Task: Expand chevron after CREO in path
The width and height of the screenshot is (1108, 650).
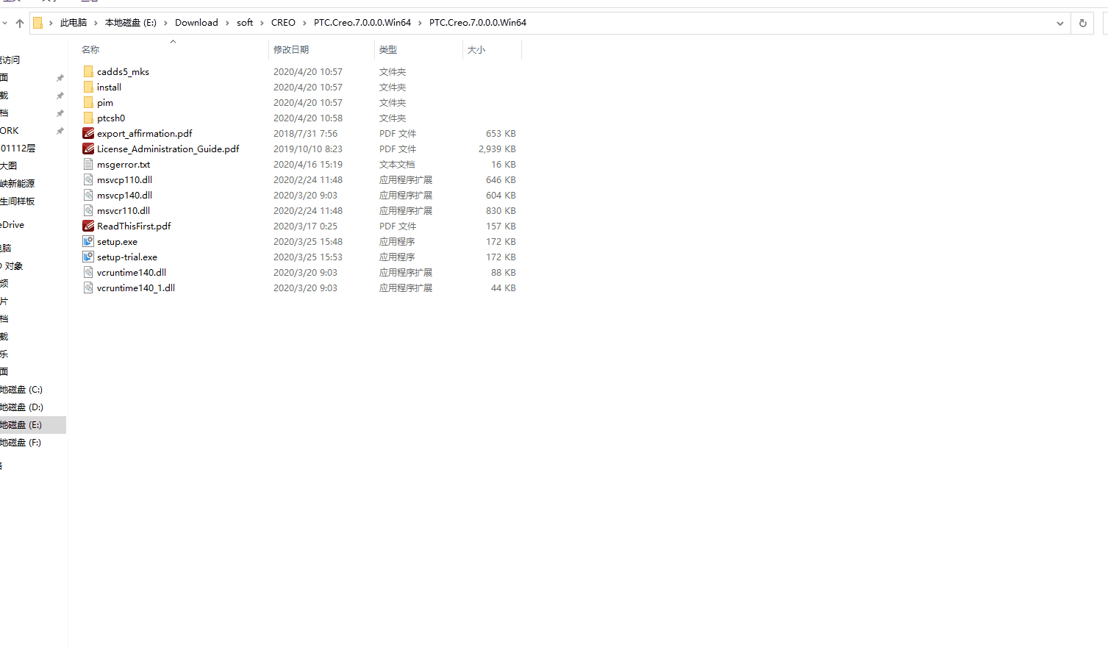Action: (304, 23)
